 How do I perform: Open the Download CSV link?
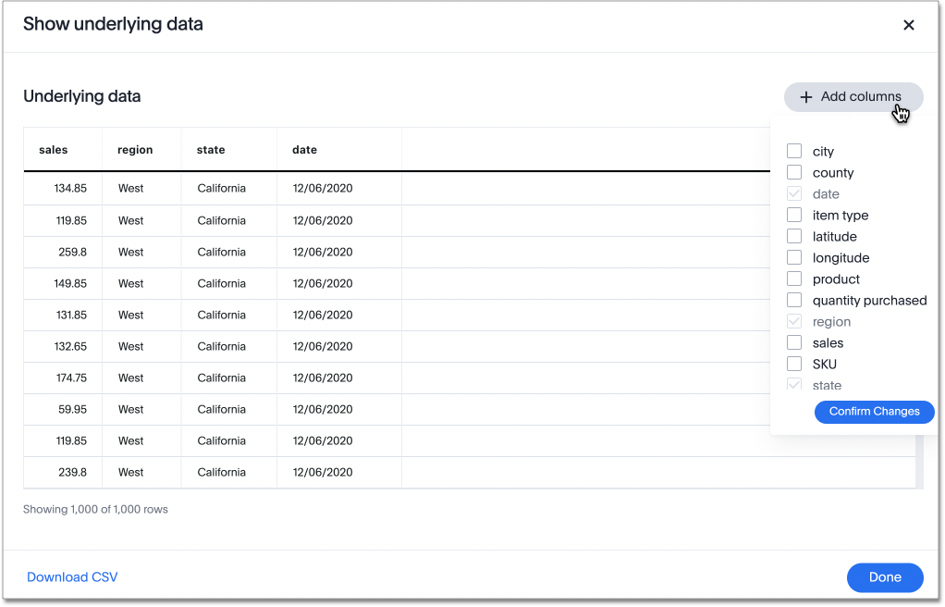72,576
